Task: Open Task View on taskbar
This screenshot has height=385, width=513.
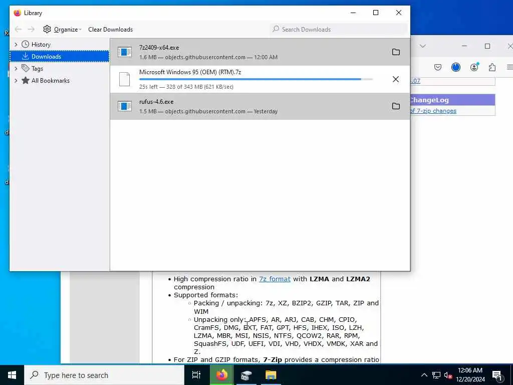Action: coord(196,375)
